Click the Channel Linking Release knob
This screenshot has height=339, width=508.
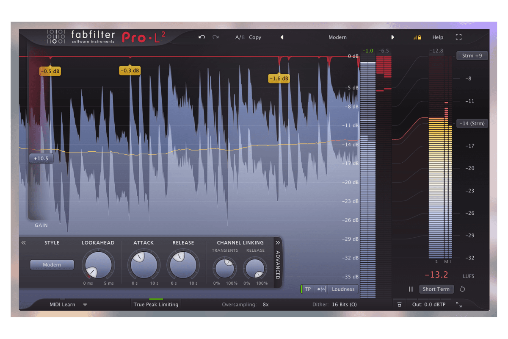pyautogui.click(x=255, y=268)
